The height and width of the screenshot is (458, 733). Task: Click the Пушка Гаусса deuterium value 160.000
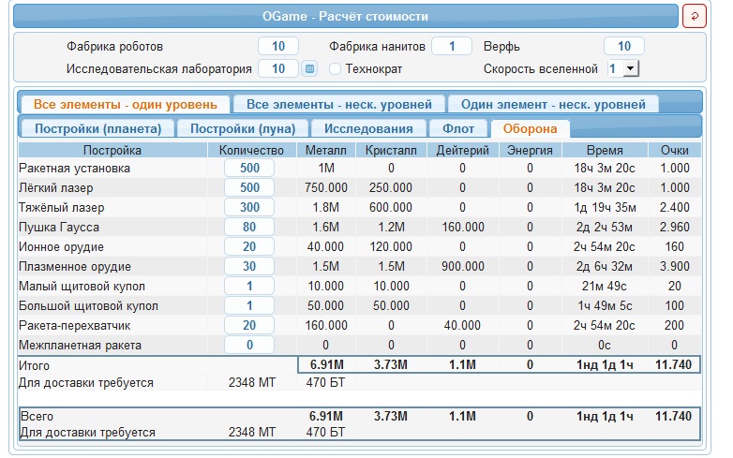pos(463,228)
